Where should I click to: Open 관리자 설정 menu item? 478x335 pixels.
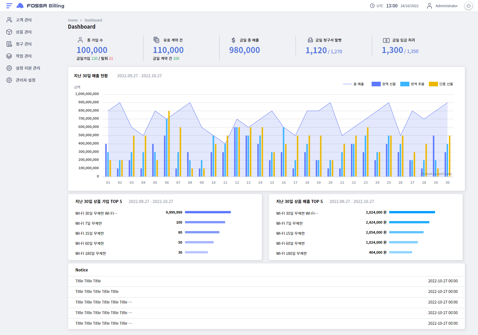(x=25, y=80)
